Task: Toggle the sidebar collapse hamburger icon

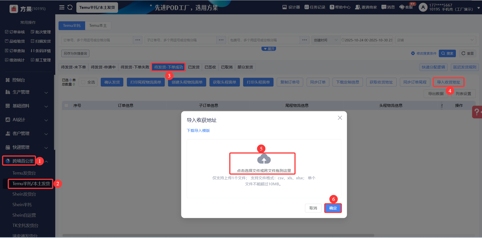Action: point(62,8)
